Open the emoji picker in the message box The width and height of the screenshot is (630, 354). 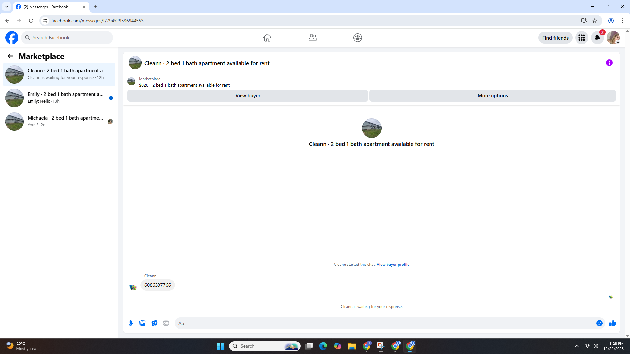coord(599,323)
